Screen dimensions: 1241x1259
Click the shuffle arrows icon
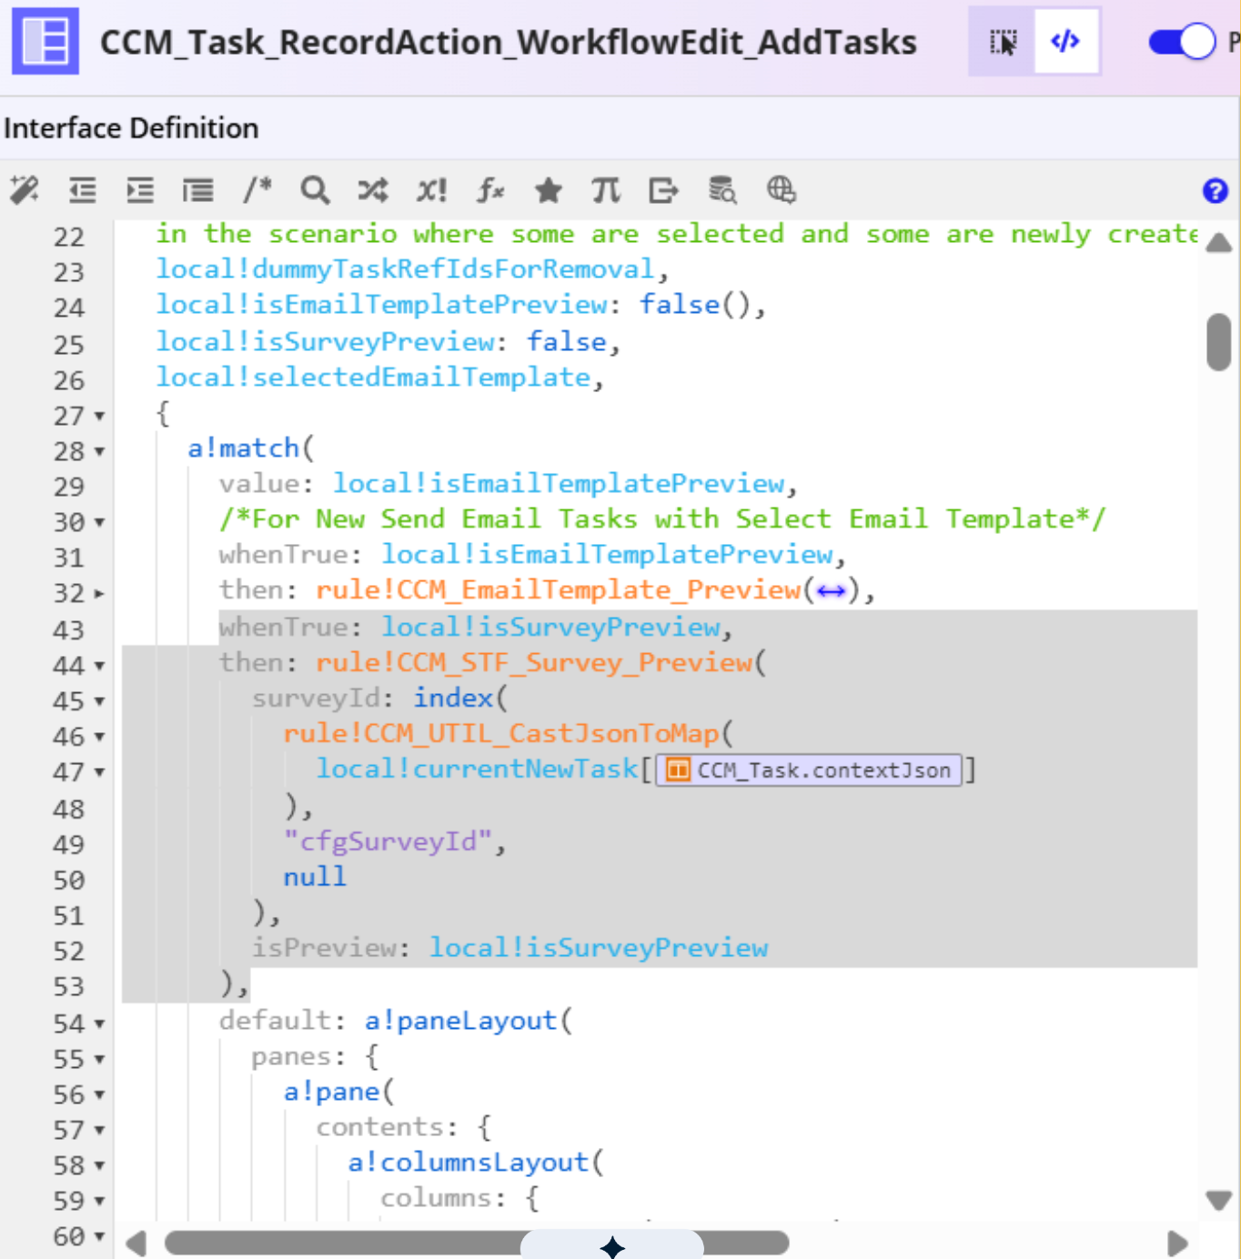click(x=373, y=190)
